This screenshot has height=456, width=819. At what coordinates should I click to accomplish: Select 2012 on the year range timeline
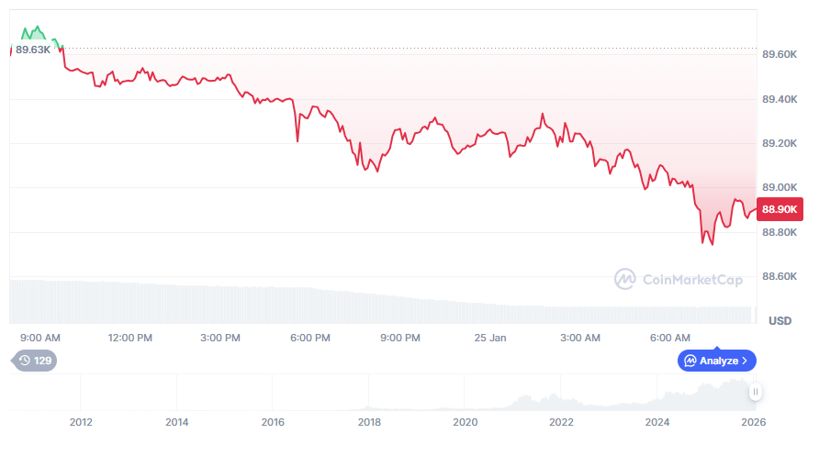81,423
